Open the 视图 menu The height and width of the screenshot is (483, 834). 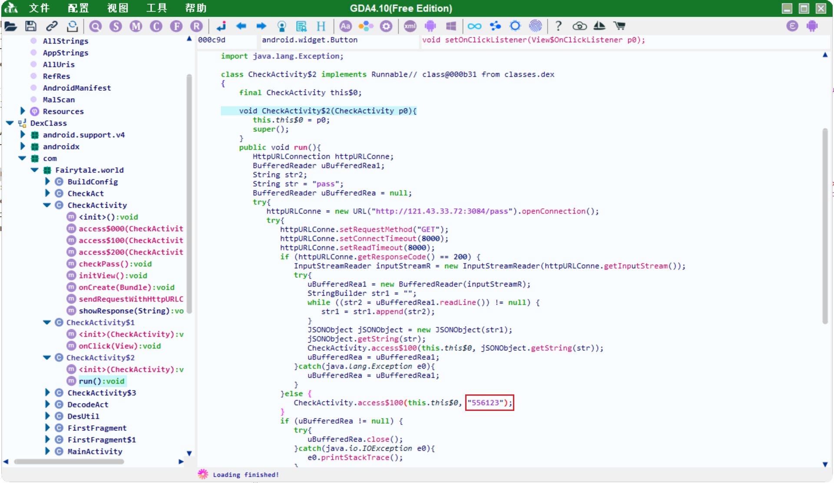click(118, 8)
